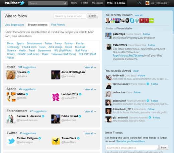The height and width of the screenshot is (153, 174).
Task: Follow WayneRooney in recently viewed
Action: (x=154, y=84)
